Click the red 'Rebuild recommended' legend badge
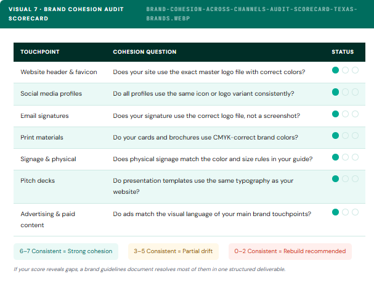This screenshot has width=374, height=284. coord(290,251)
